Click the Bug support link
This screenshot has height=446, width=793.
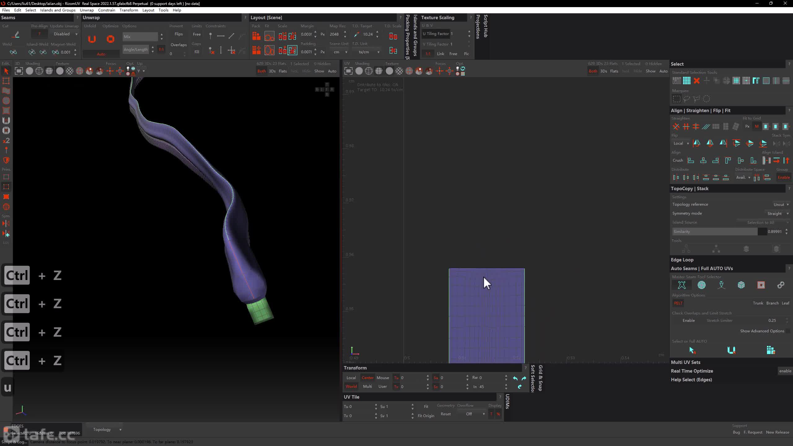click(736, 432)
